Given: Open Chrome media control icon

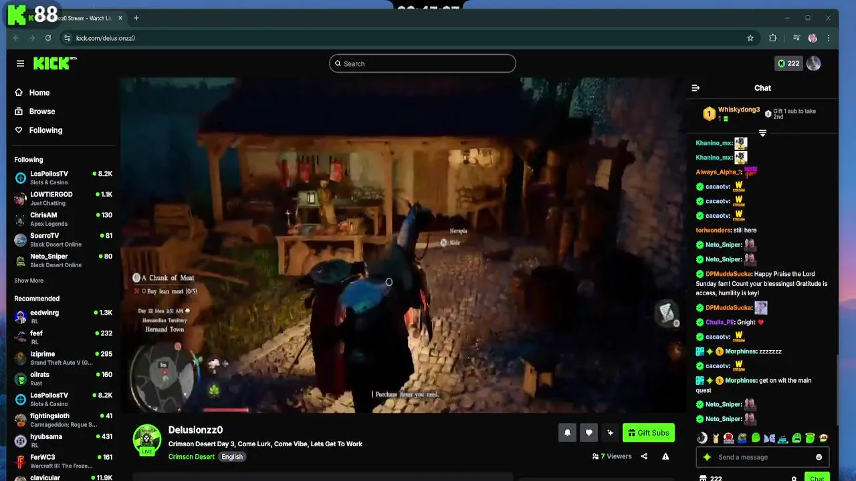Looking at the screenshot, I should pyautogui.click(x=796, y=38).
